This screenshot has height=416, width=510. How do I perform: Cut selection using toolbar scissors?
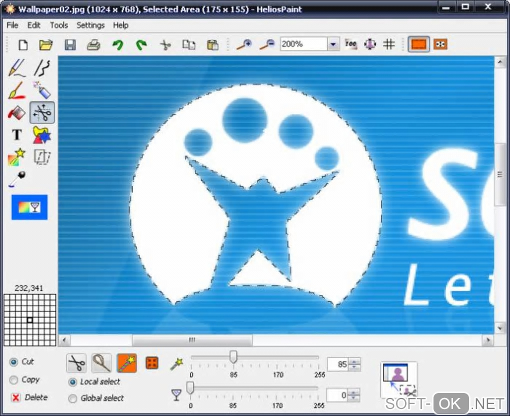tap(165, 44)
